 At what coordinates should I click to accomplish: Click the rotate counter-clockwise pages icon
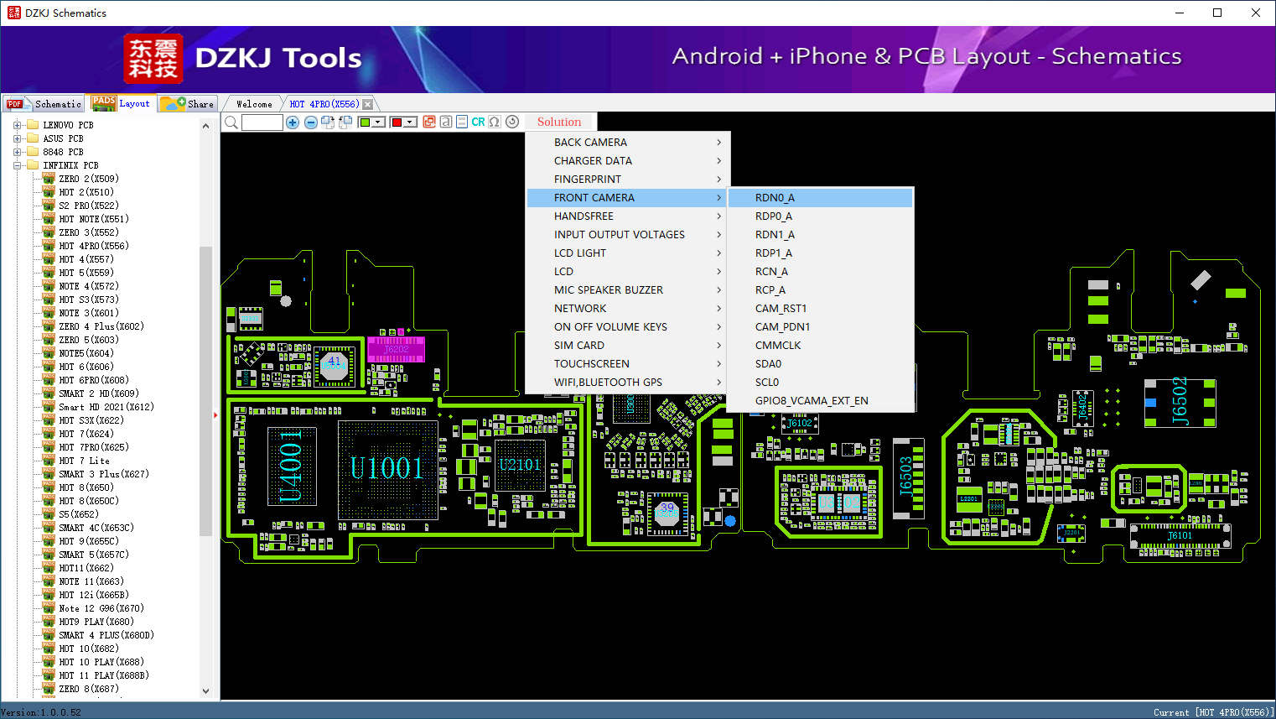345,122
